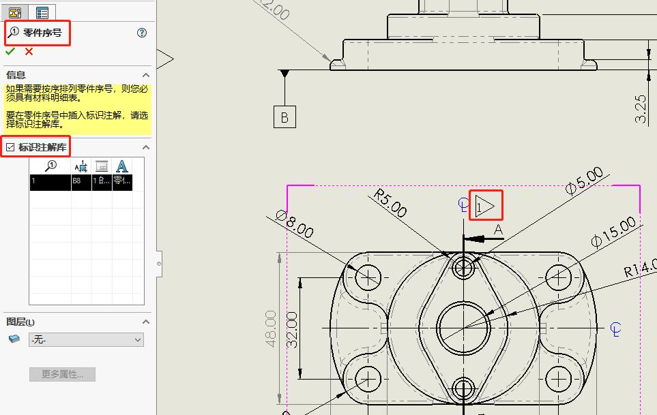Select the R14.0 radius dimension
This screenshot has height=415, width=657.
pos(640,268)
